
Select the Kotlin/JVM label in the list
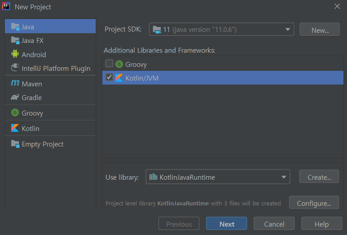(142, 78)
